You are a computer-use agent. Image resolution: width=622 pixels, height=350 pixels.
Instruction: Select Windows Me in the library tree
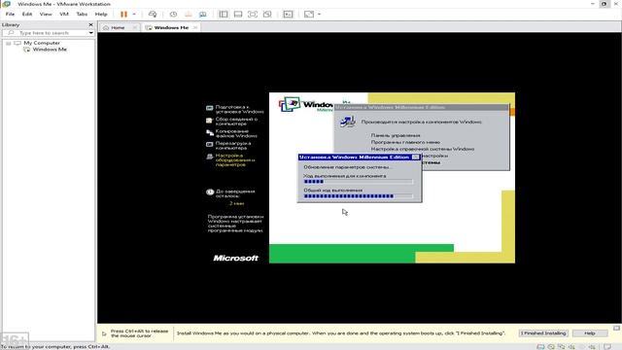[x=50, y=50]
